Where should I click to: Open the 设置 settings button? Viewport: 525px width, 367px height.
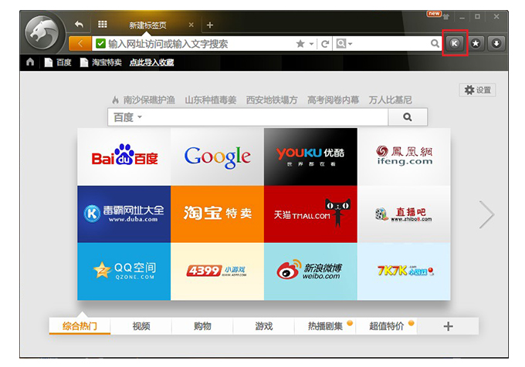click(477, 90)
